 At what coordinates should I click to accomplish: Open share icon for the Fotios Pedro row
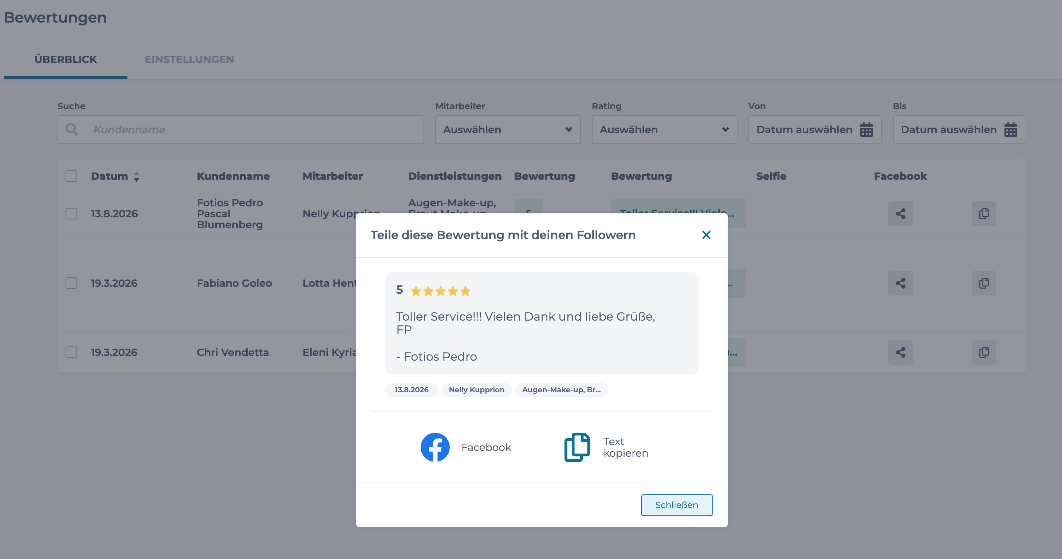[900, 213]
